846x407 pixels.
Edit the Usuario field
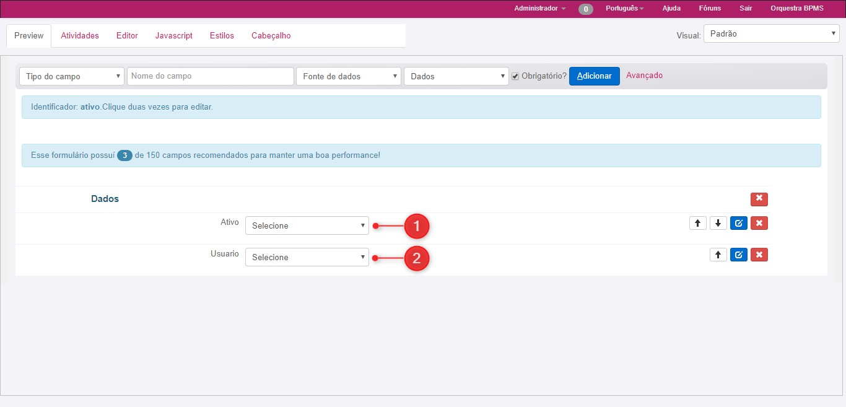(739, 255)
